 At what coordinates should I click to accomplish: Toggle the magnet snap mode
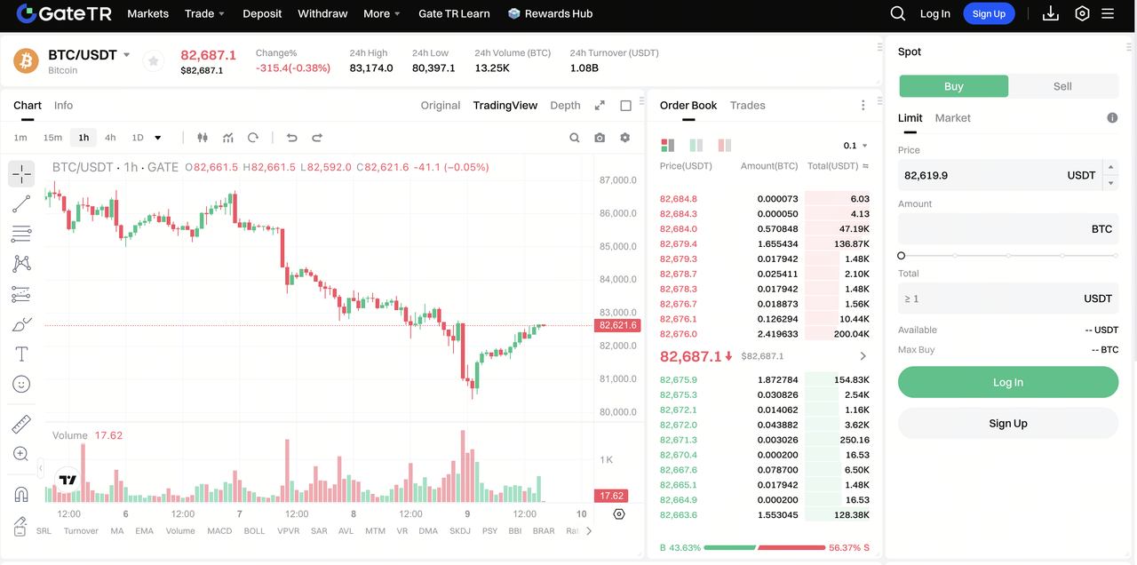click(x=21, y=494)
